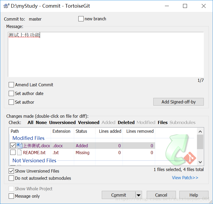Check Unversioned files link
213x204 pixels.
pyautogui.click(x=62, y=122)
